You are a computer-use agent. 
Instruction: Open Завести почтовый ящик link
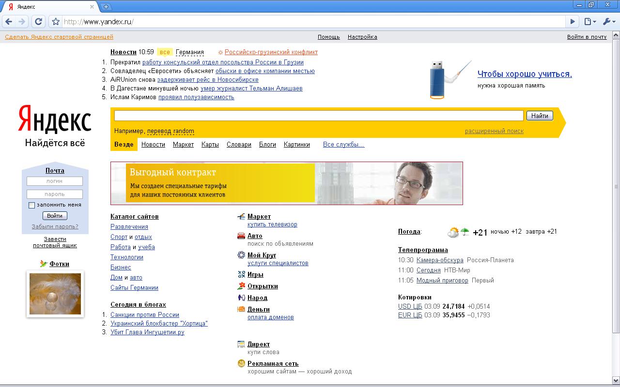tap(55, 242)
